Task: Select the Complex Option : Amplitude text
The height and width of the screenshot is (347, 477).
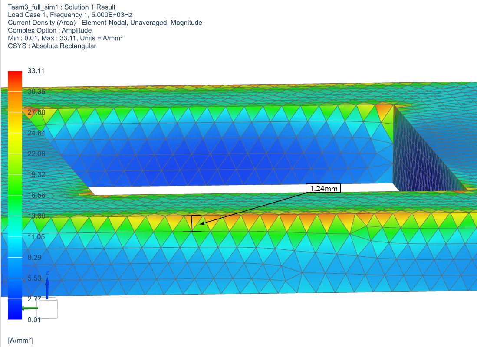Action: click(50, 30)
